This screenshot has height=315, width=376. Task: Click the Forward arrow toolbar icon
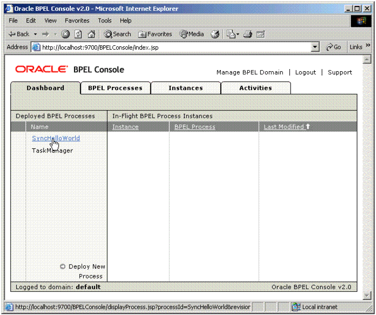(46, 34)
